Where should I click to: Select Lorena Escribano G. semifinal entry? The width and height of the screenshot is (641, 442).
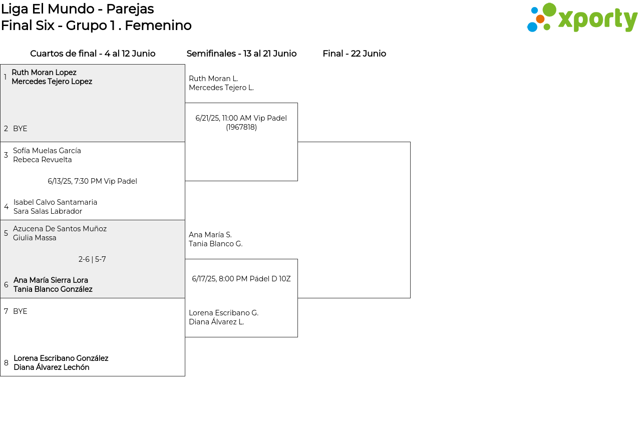[223, 317]
